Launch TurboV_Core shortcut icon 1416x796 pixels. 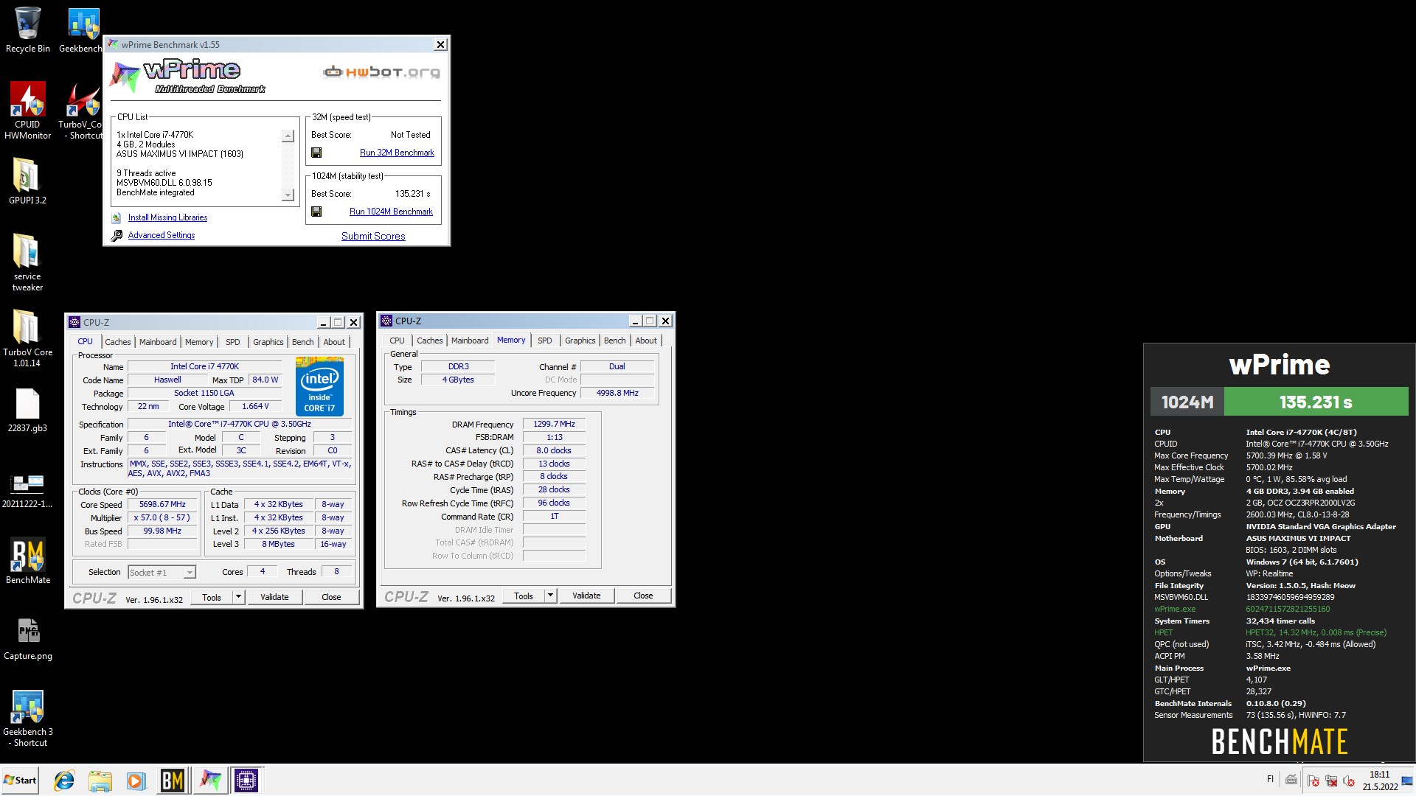(83, 111)
